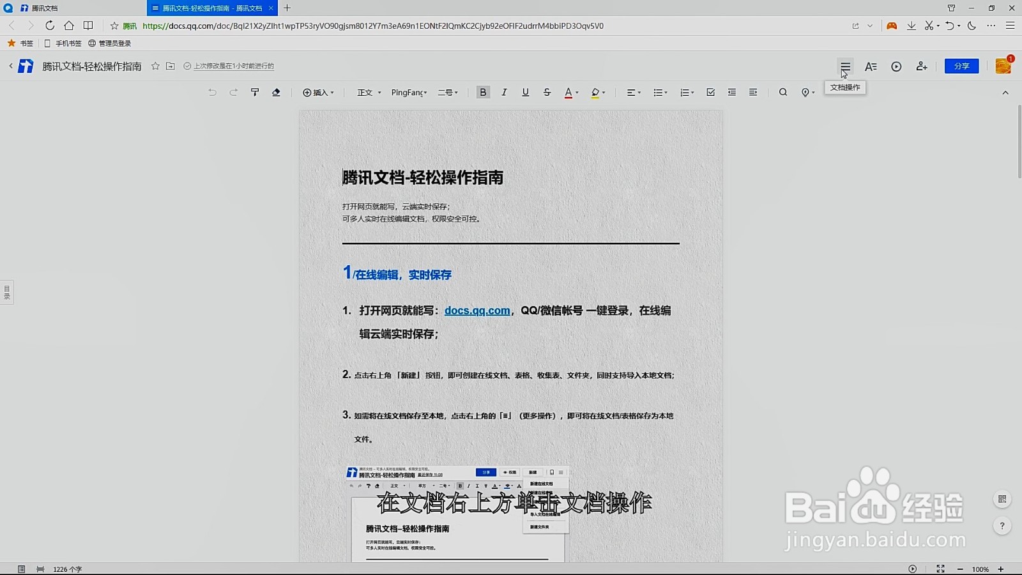Open text alignment dropdown

(x=633, y=93)
